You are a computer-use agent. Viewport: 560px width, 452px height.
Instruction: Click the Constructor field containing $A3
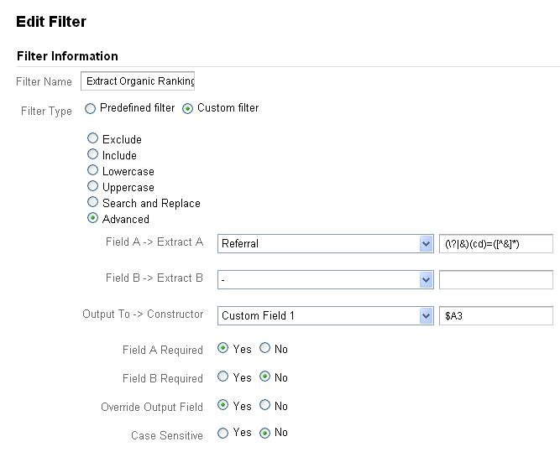point(495,315)
